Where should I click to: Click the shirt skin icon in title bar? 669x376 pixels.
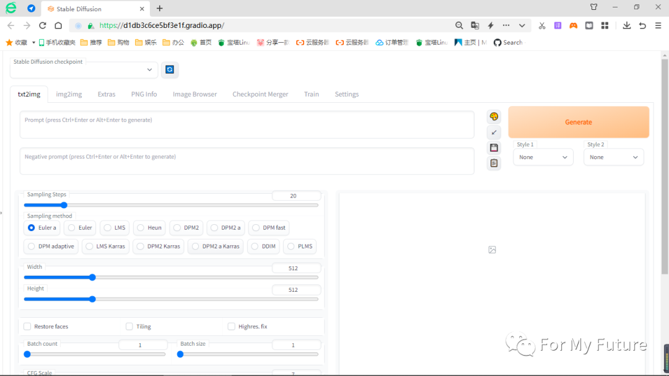[x=594, y=7]
